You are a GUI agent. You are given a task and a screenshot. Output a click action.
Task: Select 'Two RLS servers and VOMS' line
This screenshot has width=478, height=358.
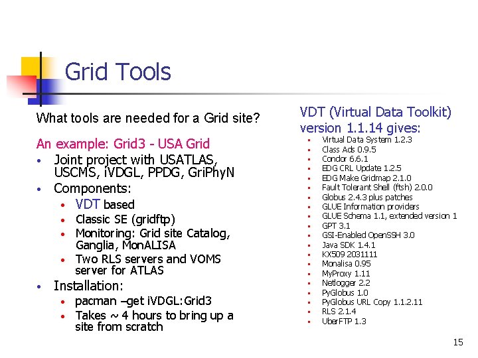point(148,259)
